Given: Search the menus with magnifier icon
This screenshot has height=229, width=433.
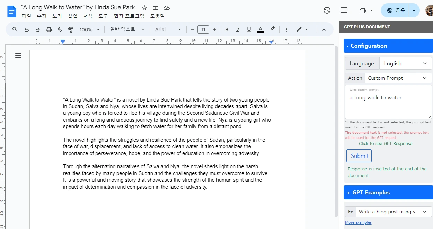Looking at the screenshot, I should tap(15, 29).
